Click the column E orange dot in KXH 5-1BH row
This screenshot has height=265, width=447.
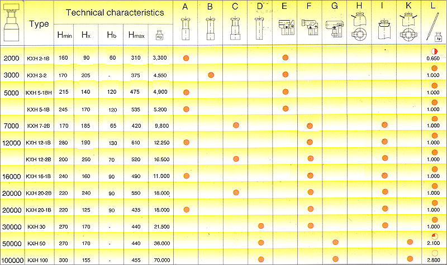286,91
